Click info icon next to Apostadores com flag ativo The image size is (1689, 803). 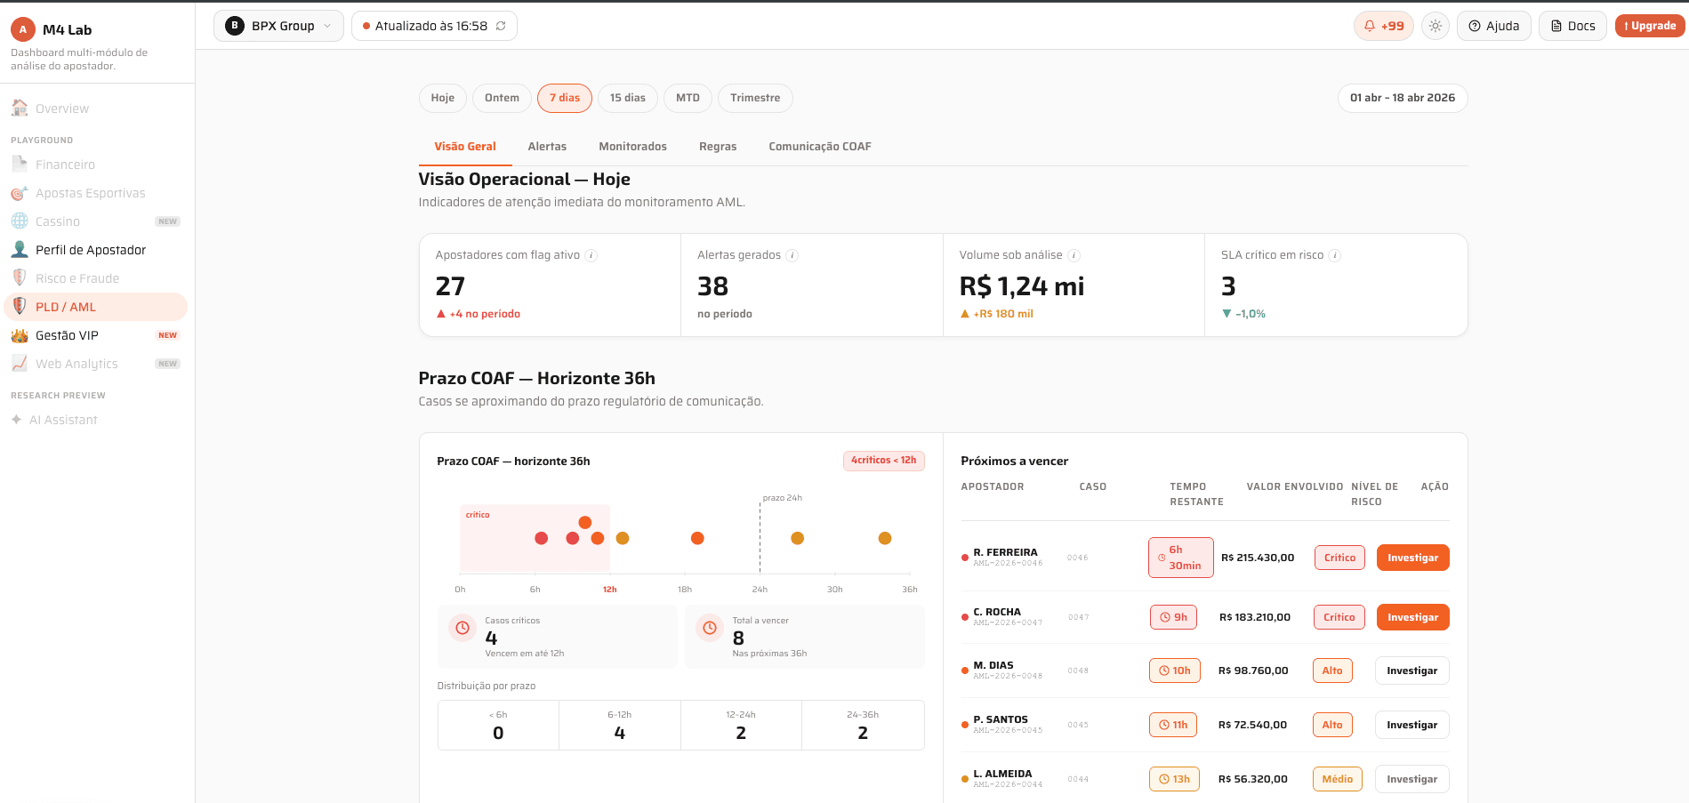point(591,255)
